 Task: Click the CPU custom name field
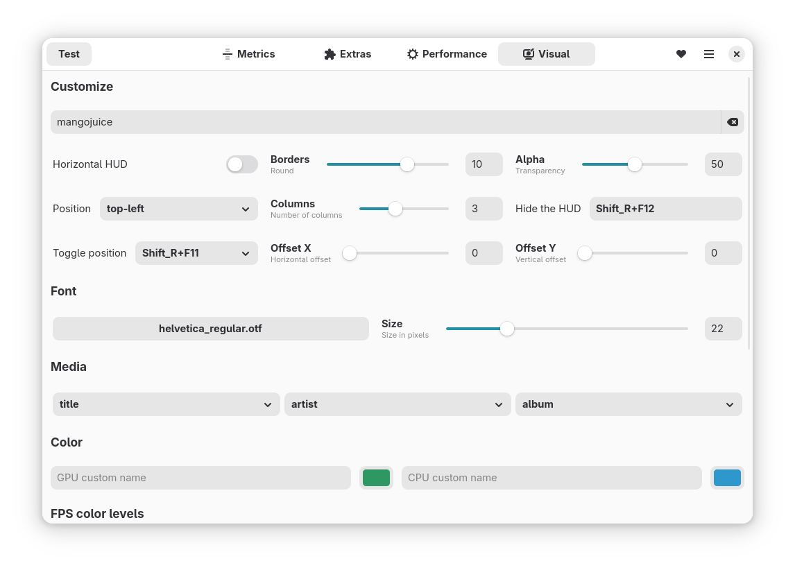point(552,478)
